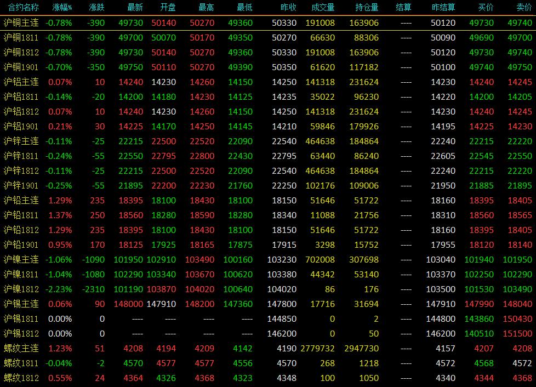Screen dimensions: 536x387
Task: Select the 沪铜1811 contract row
Action: (268, 38)
